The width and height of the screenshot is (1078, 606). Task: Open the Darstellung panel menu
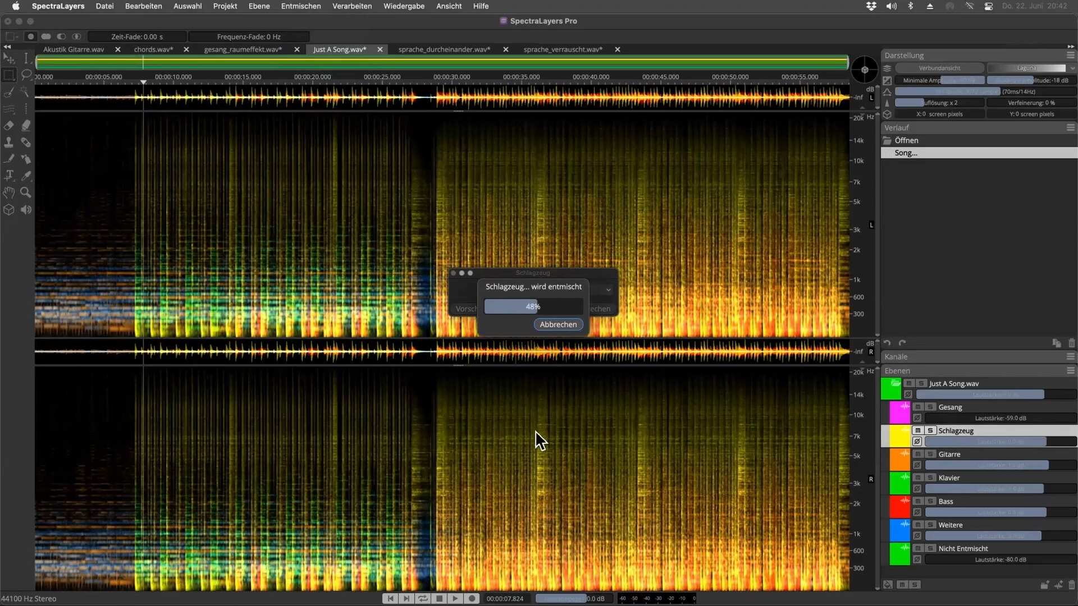(1071, 55)
